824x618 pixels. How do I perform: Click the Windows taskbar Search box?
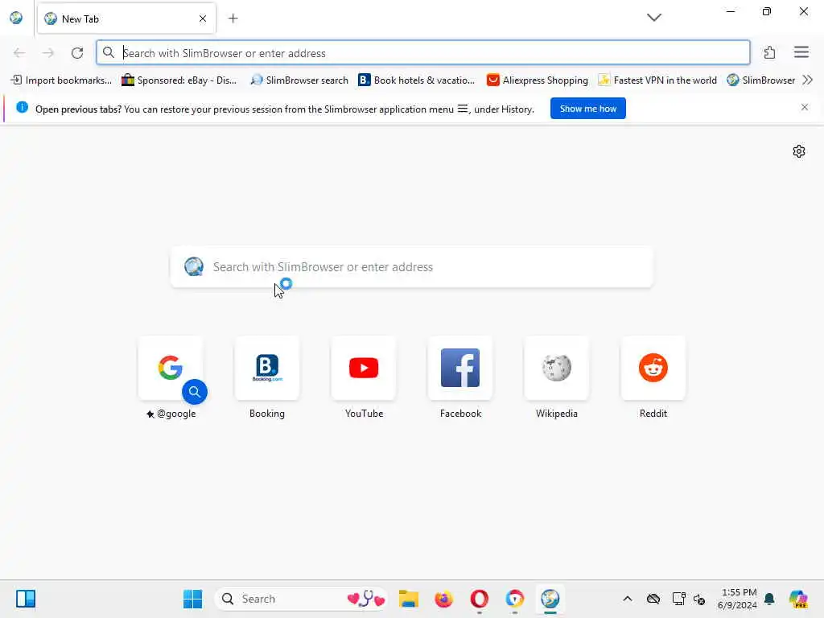point(301,599)
